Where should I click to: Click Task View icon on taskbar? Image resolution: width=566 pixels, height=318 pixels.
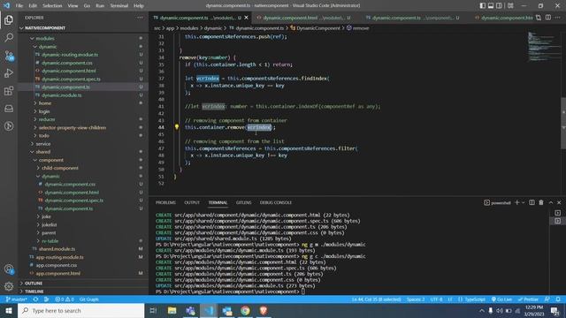point(153,310)
